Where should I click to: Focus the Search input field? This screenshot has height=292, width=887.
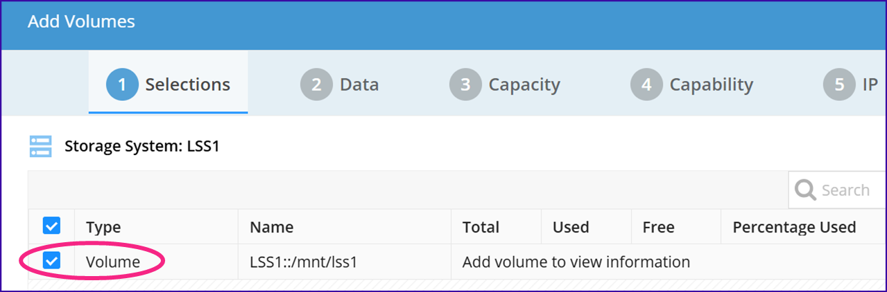837,190
